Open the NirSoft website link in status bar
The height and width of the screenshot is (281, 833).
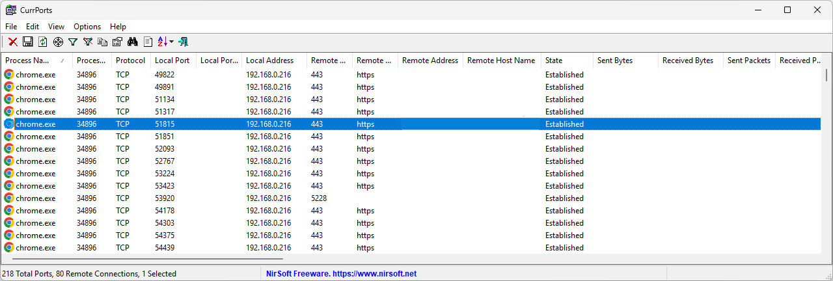[342, 274]
